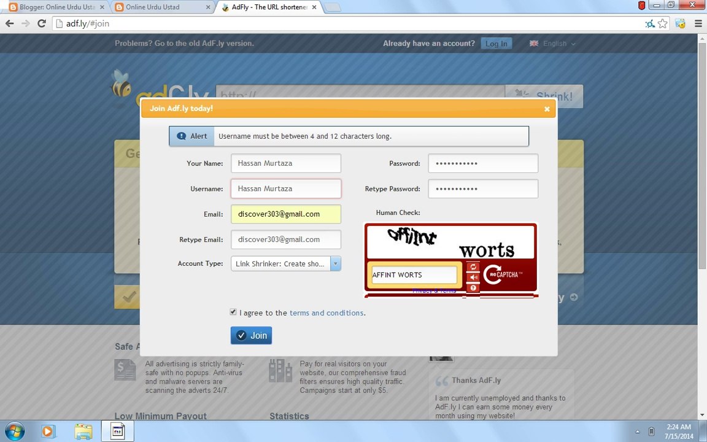Image resolution: width=707 pixels, height=442 pixels.
Task: Open reCAPTCHA Privacy & Terms link
Action: pyautogui.click(x=435, y=291)
